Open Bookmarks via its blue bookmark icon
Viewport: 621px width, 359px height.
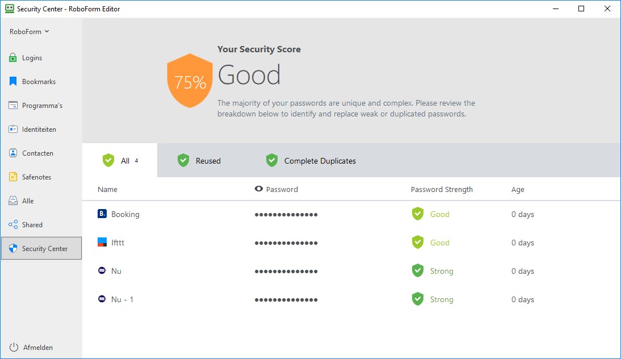click(12, 82)
